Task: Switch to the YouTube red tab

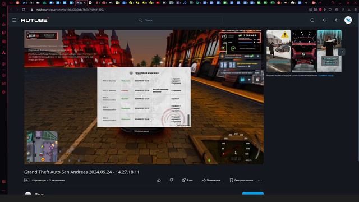Action: tap(158, 3)
